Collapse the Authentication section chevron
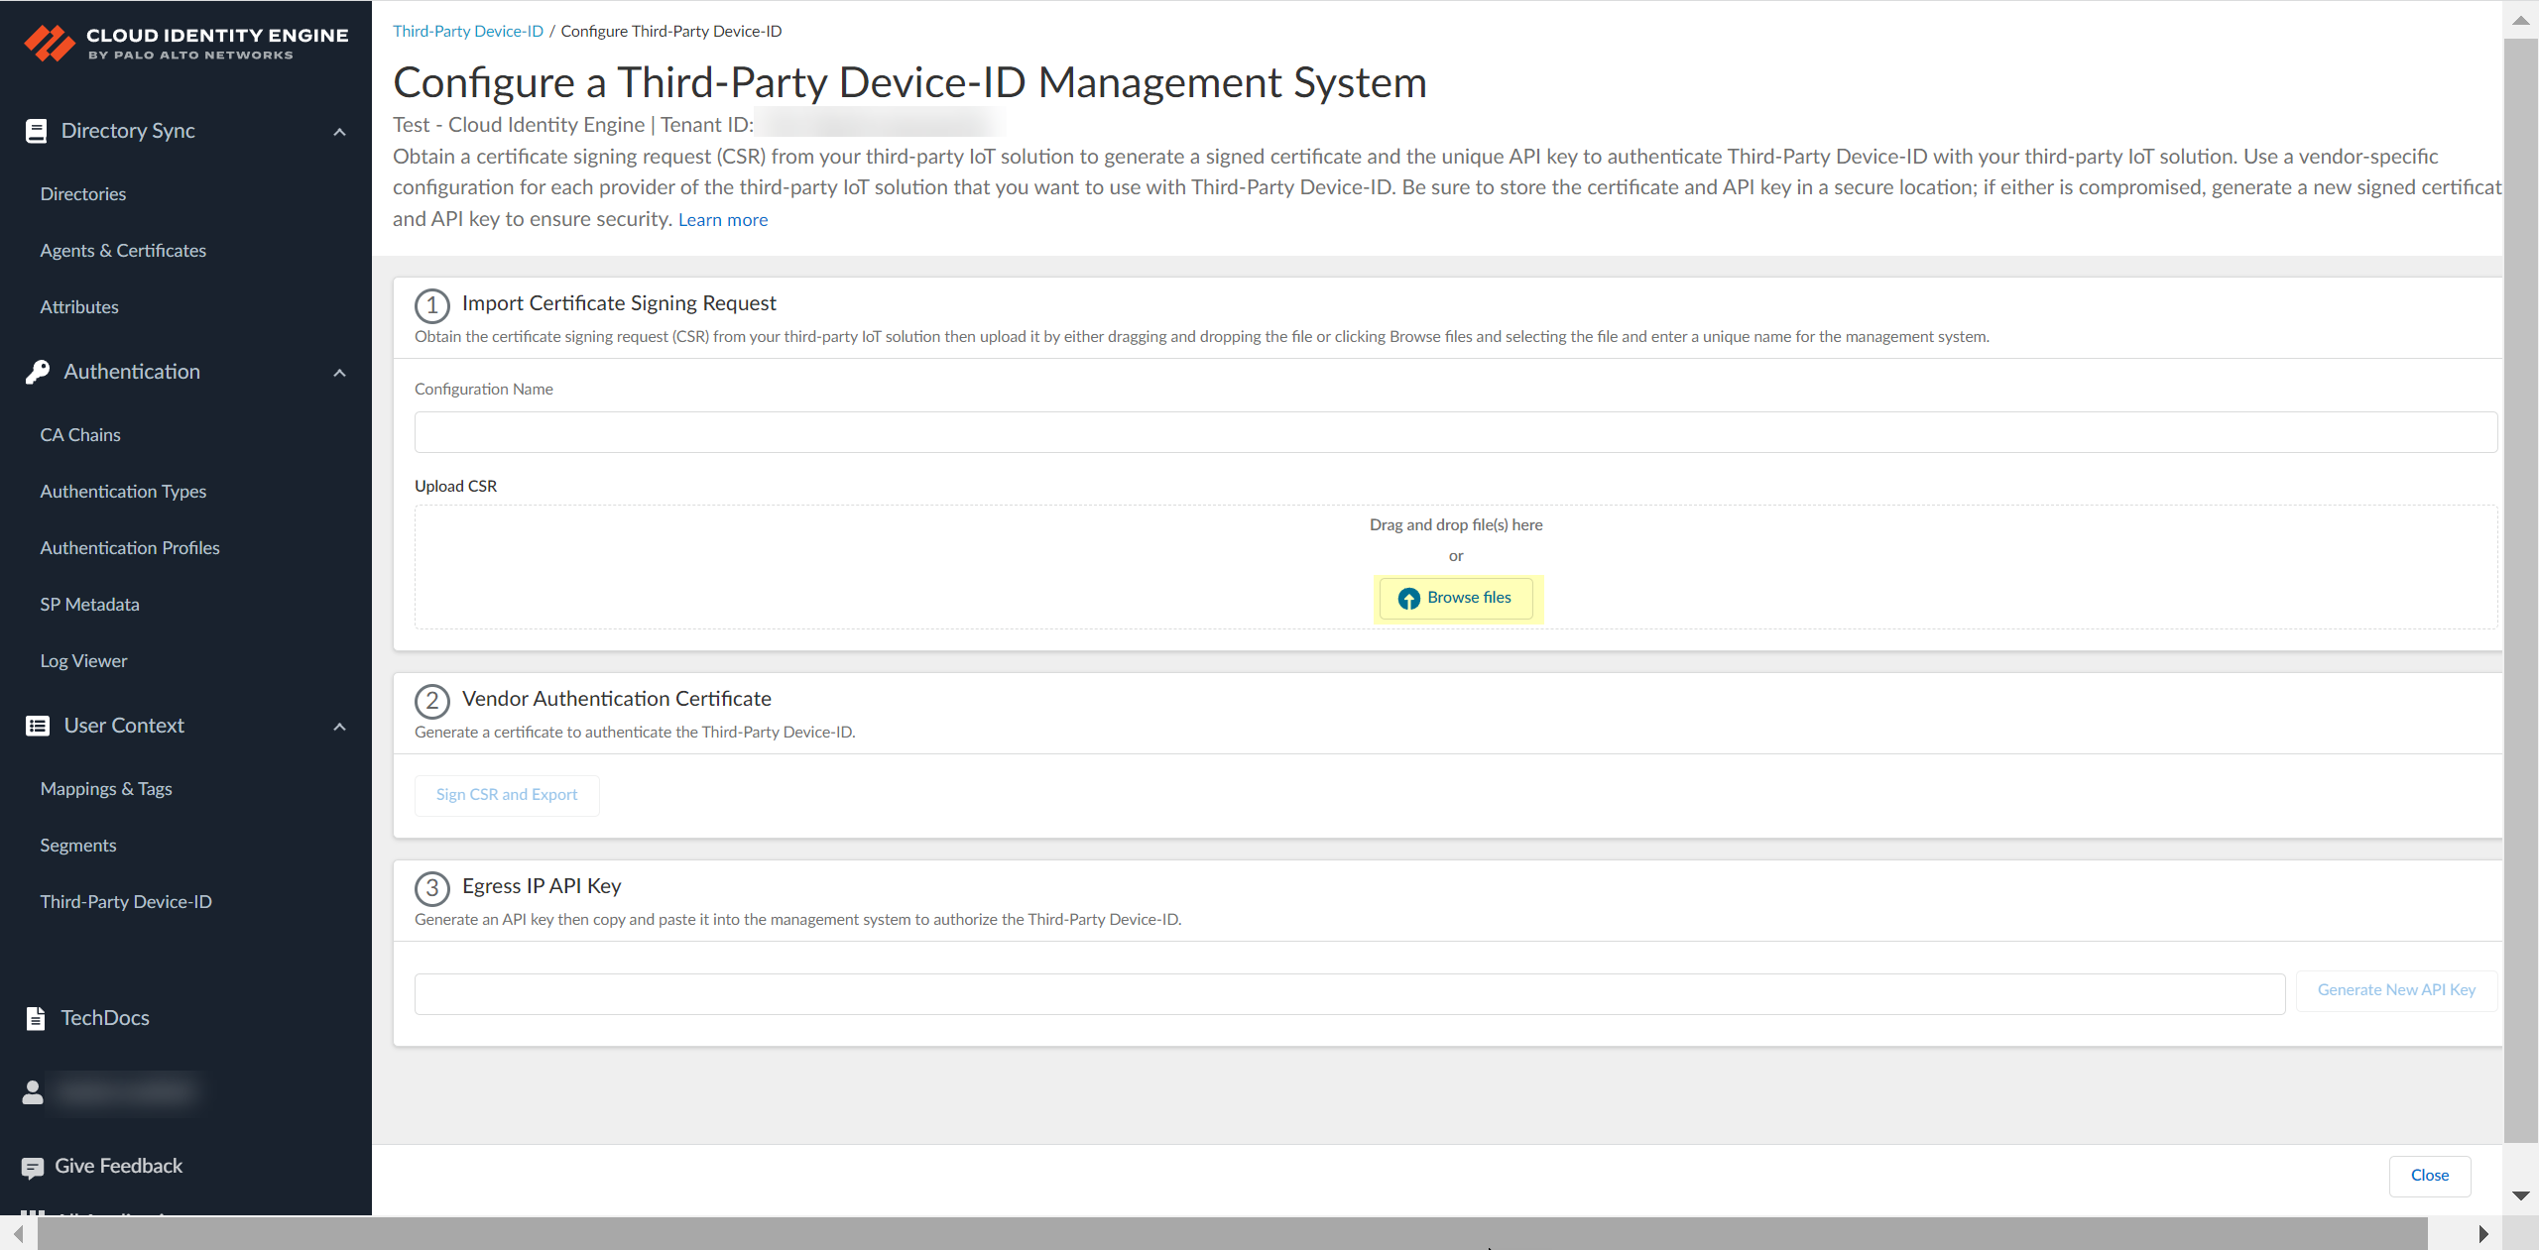Viewport: 2539px width, 1250px height. click(339, 373)
